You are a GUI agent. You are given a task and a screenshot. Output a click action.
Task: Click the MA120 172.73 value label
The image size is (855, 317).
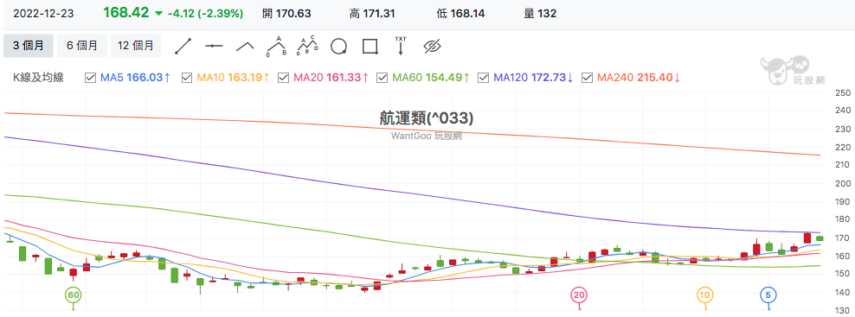tap(533, 78)
